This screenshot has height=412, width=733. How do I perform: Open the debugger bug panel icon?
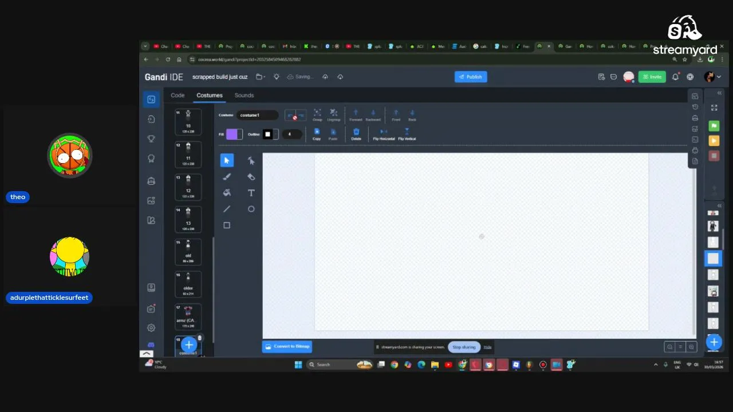pos(695,150)
